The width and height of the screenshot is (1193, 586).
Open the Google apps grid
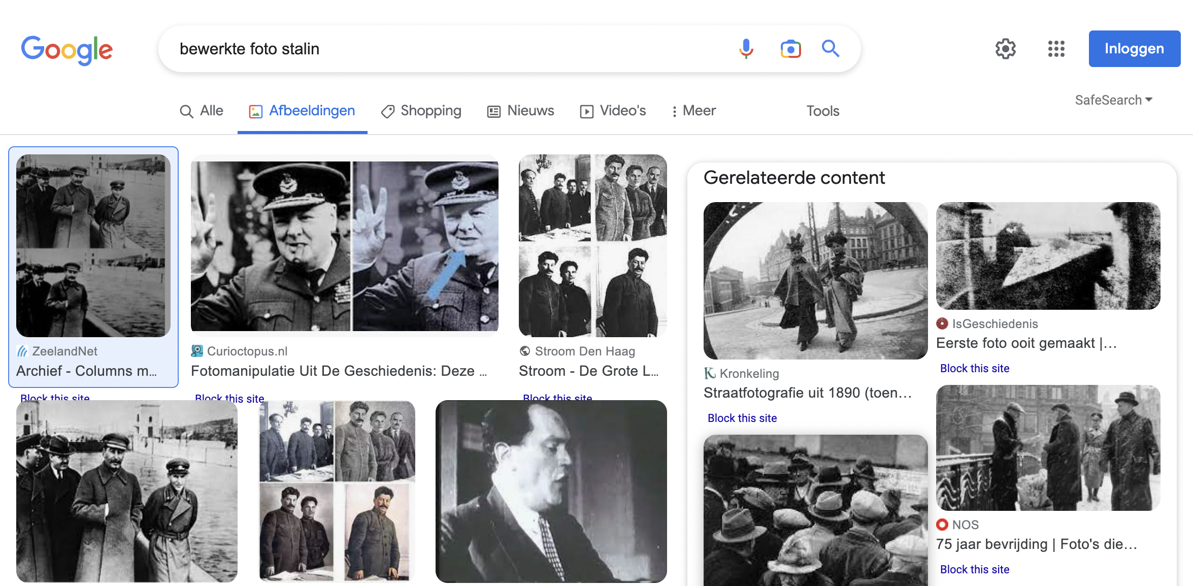(x=1056, y=49)
